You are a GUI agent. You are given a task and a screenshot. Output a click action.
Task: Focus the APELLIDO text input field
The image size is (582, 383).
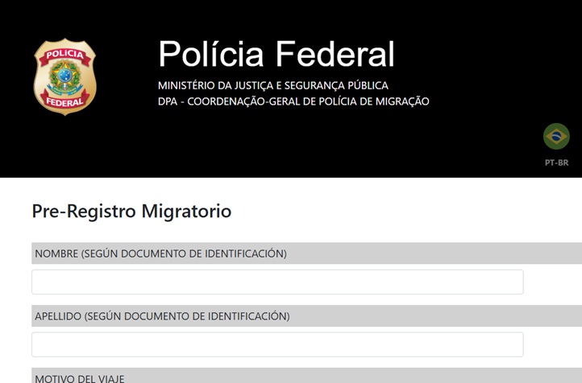pyautogui.click(x=277, y=344)
